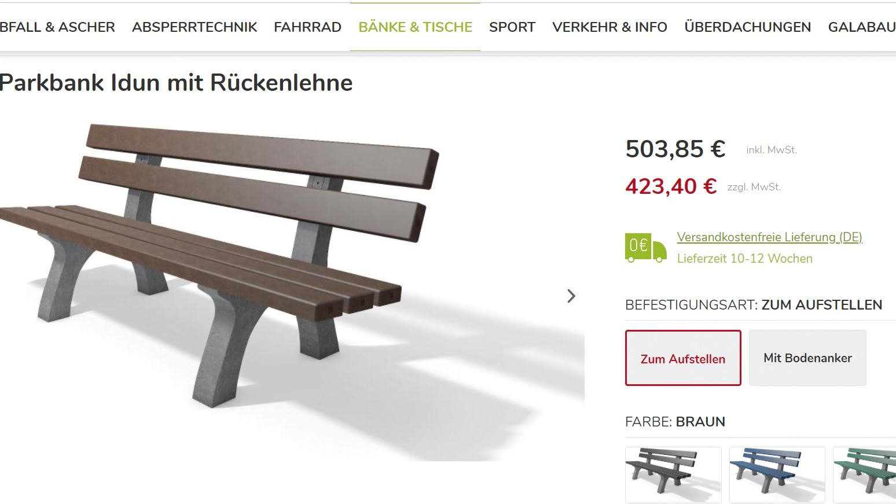Open the Überdachungen menu
Viewport: 896px width, 504px height.
tap(747, 27)
